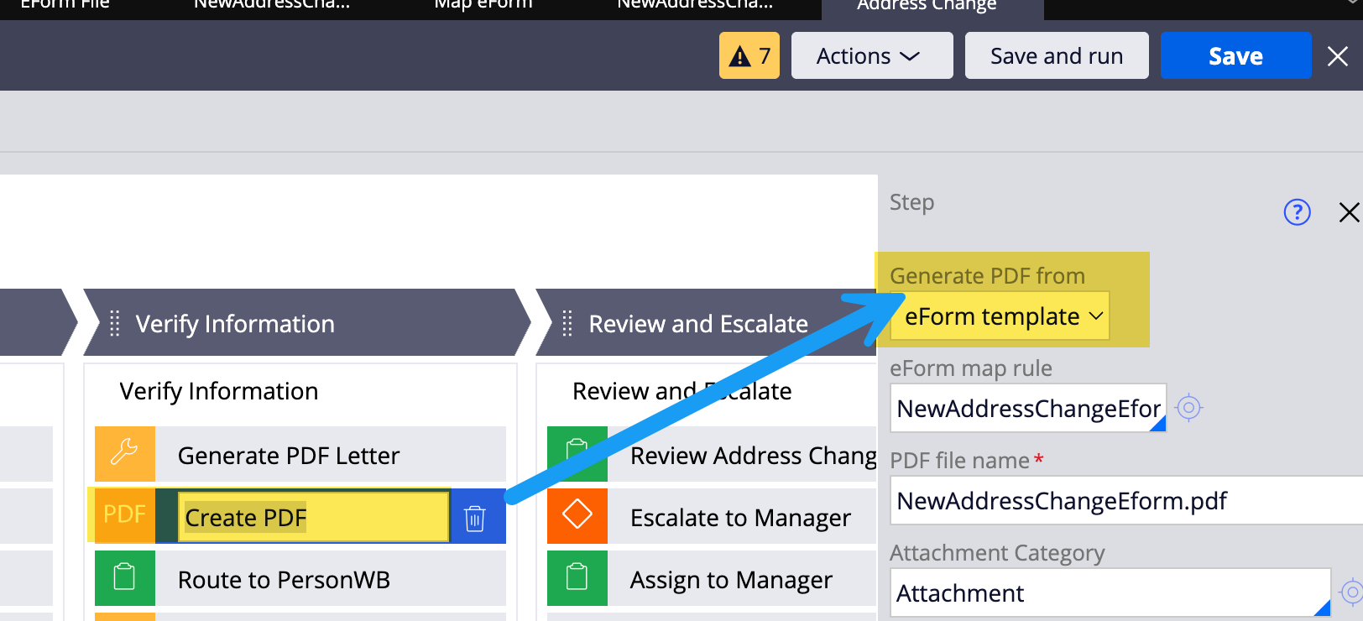Viewport: 1363px width, 621px height.
Task: Click the clipboard icon for Route to PersonWB
Action: (125, 578)
